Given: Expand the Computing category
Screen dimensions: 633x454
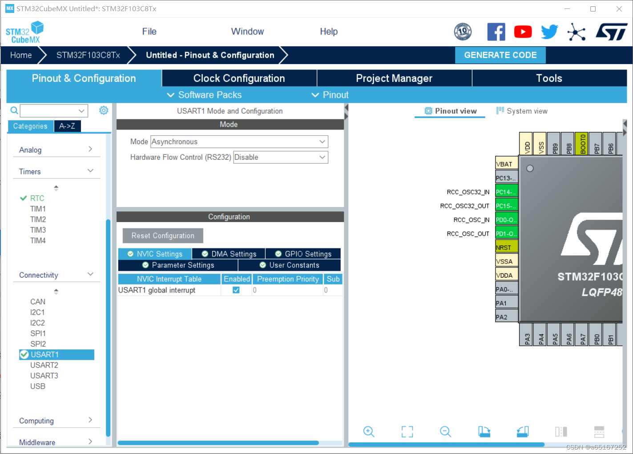Looking at the screenshot, I should [56, 421].
